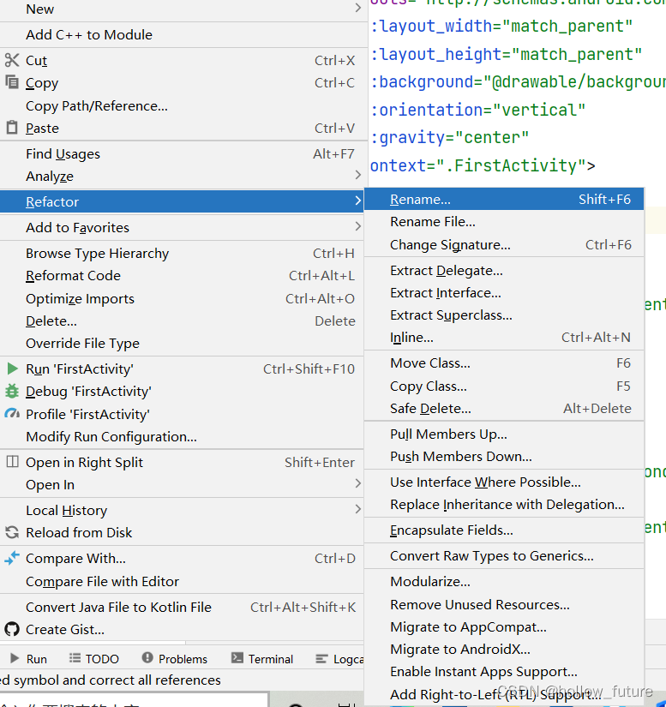Viewport: 666px width, 707px height.
Task: Select Find Usages
Action: point(182,153)
